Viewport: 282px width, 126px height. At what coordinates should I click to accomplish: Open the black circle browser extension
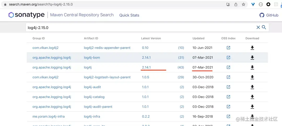click(268, 4)
